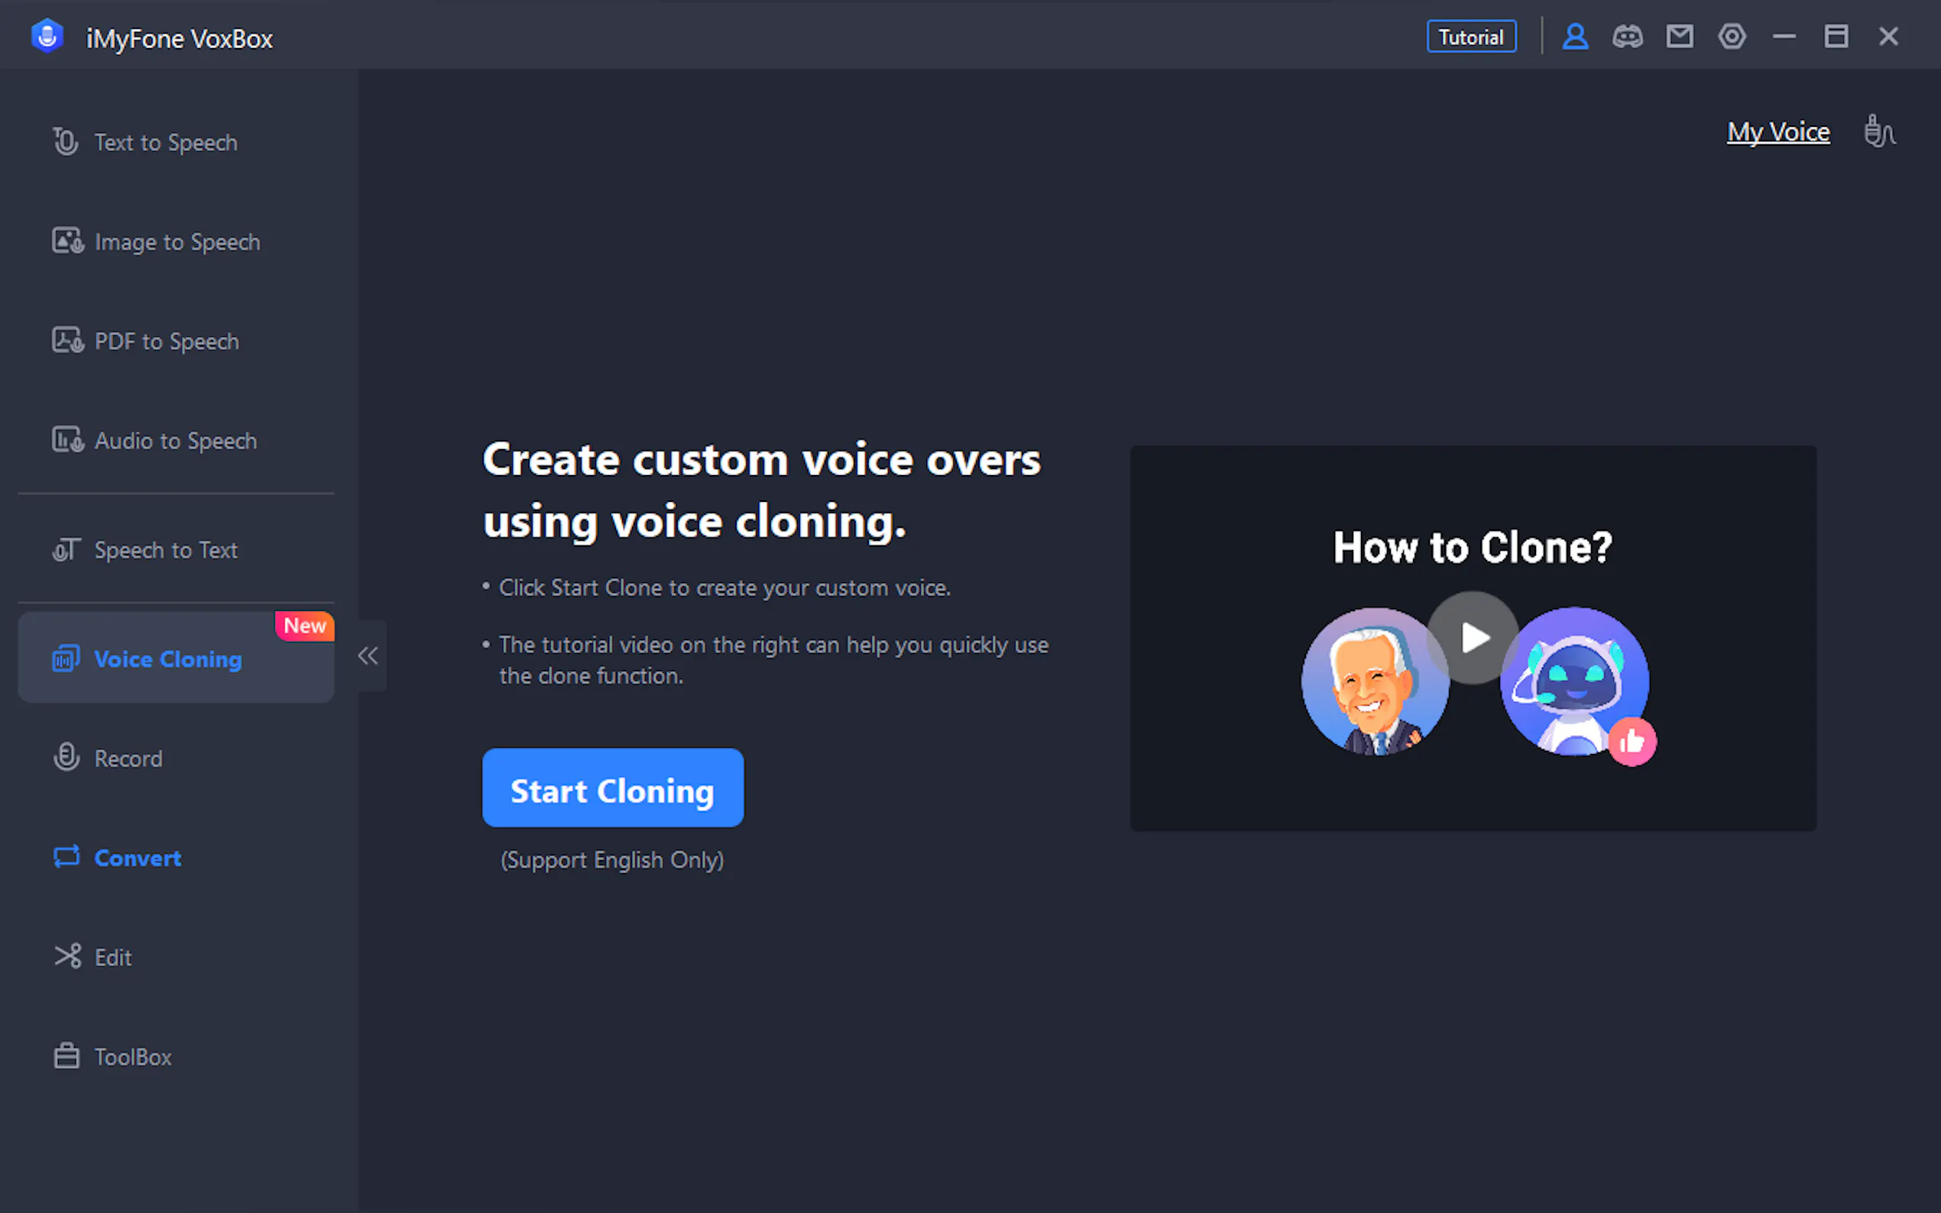This screenshot has width=1941, height=1213.
Task: Open the feedback mail icon
Action: tap(1680, 36)
